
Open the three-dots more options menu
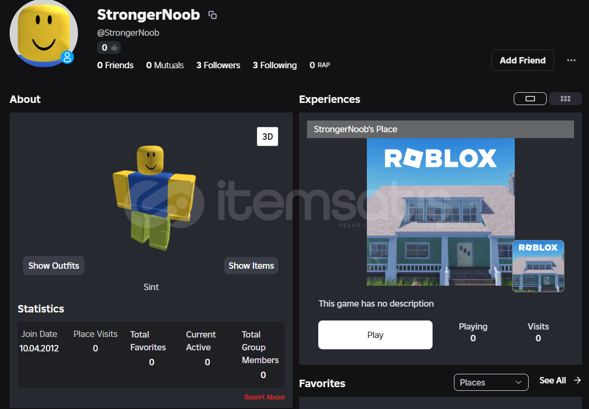(571, 60)
